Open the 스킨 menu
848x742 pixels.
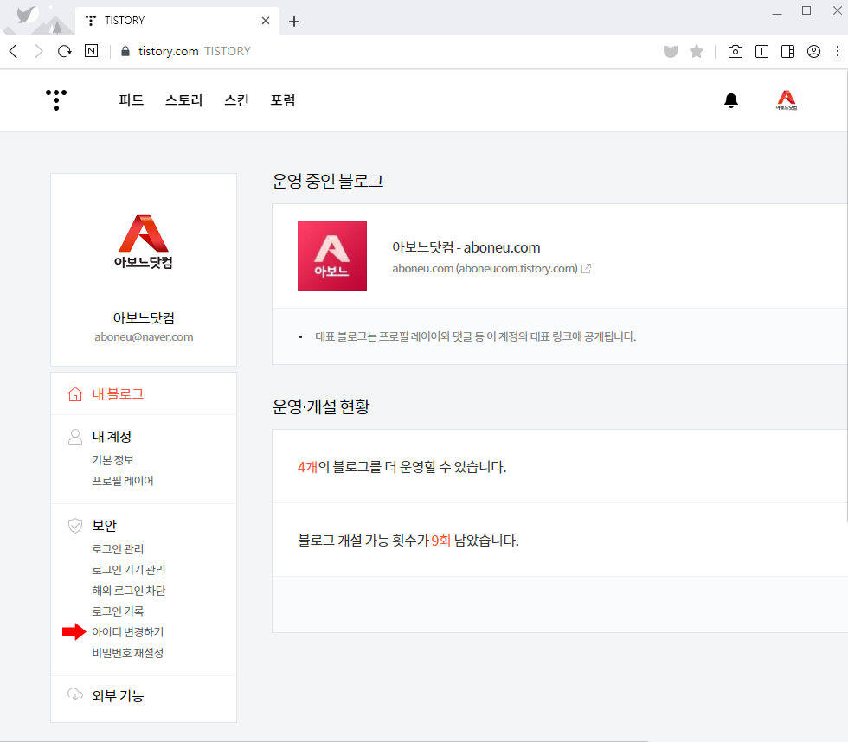(x=237, y=100)
